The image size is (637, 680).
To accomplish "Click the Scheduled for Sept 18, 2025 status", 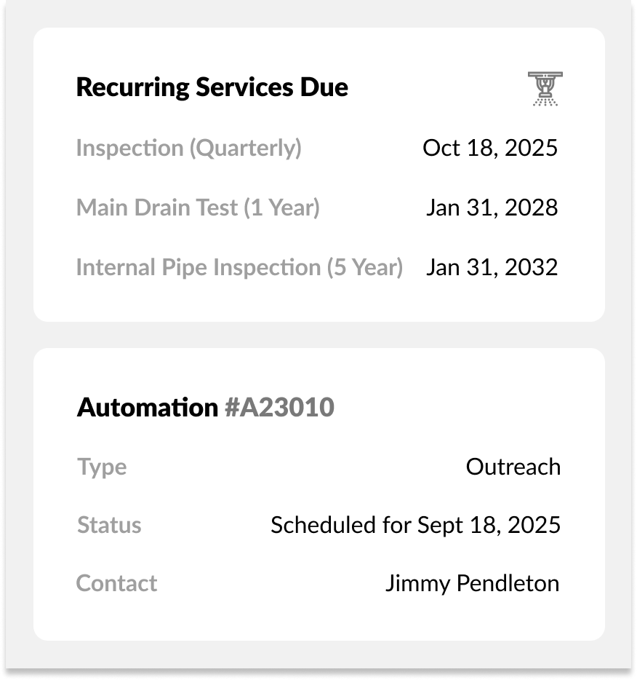I will point(415,525).
